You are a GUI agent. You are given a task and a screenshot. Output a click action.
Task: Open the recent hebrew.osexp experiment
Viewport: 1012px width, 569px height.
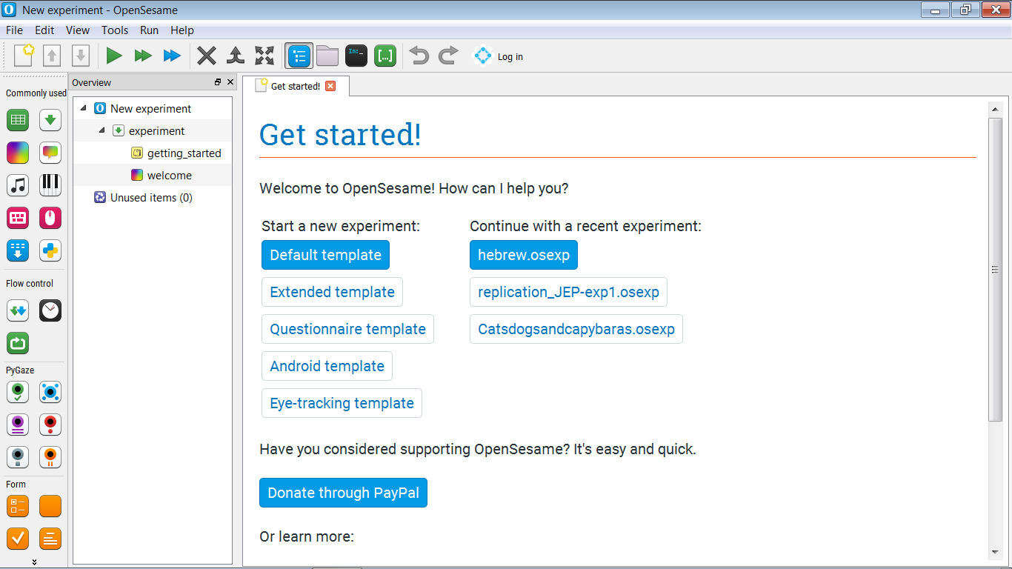coord(523,254)
